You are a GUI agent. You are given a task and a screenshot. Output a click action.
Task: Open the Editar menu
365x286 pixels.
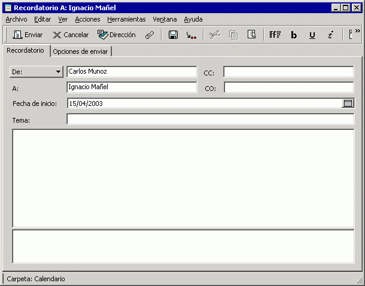pos(42,19)
